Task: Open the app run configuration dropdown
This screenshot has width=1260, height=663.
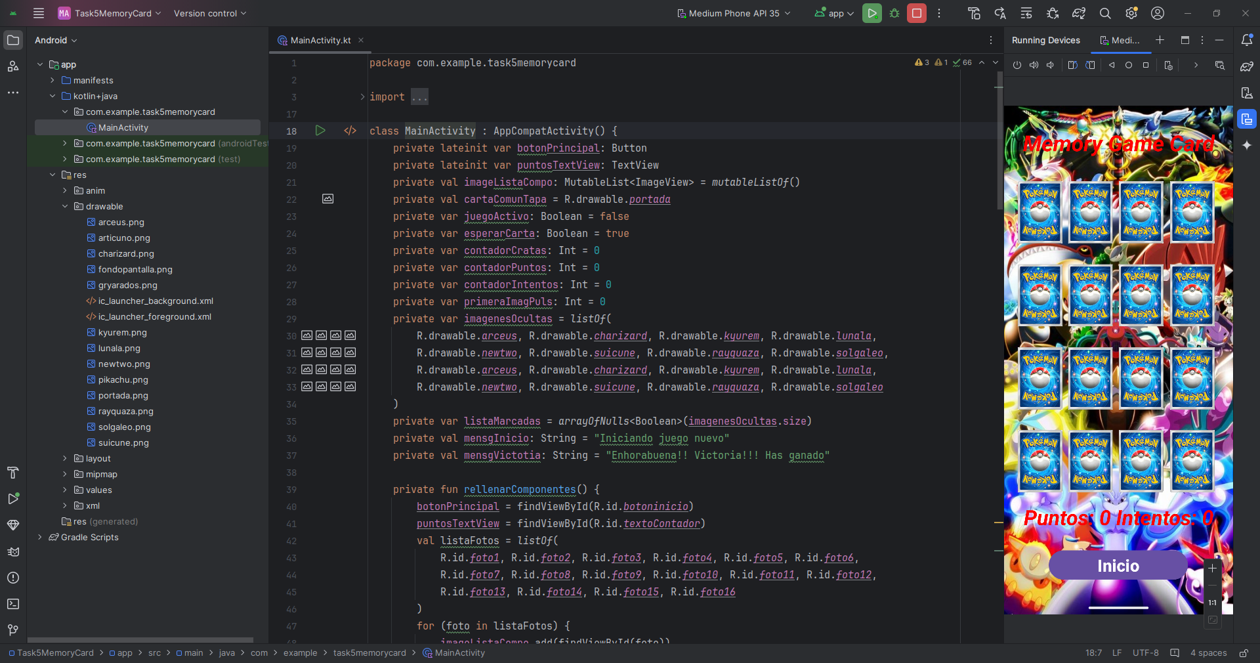Action: coord(834,13)
